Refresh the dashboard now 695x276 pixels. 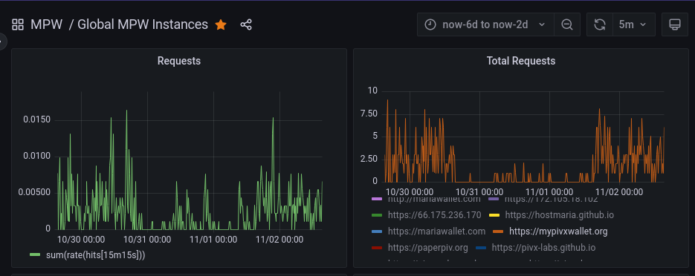pyautogui.click(x=600, y=24)
